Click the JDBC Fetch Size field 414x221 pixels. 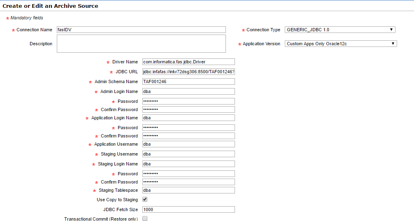point(188,209)
